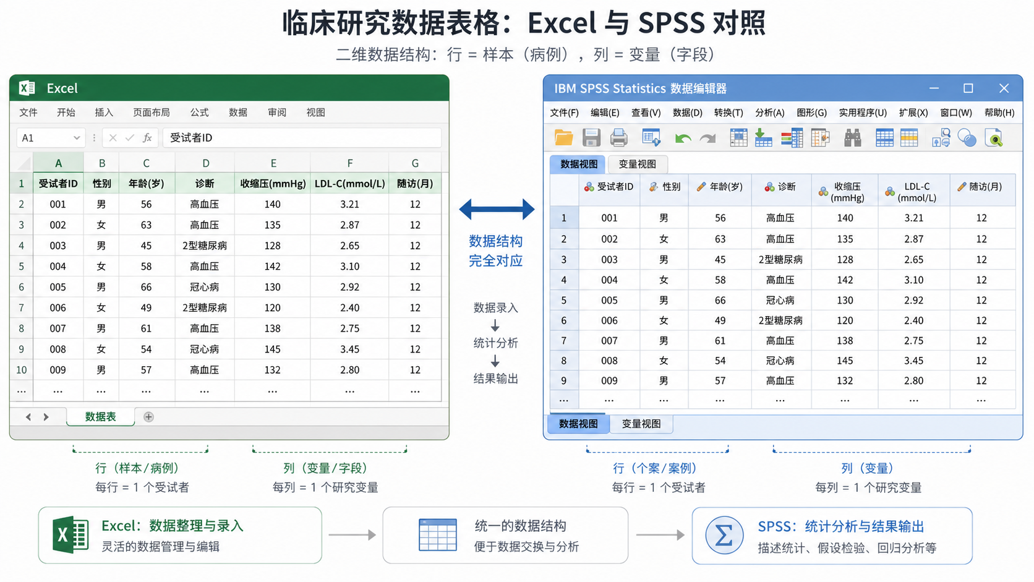Click Excel next sheet arrow
1034x582 pixels.
pos(46,417)
